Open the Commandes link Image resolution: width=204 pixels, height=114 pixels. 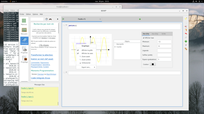[x=35, y=63]
